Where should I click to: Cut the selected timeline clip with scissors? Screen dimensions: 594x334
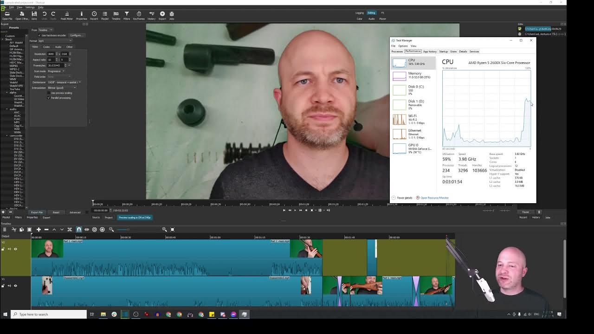pyautogui.click(x=14, y=230)
